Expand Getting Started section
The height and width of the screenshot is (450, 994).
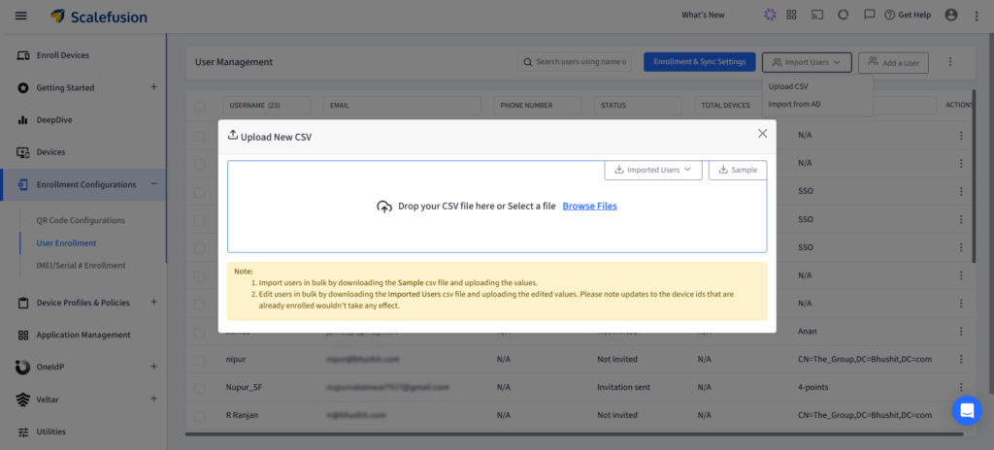[153, 87]
